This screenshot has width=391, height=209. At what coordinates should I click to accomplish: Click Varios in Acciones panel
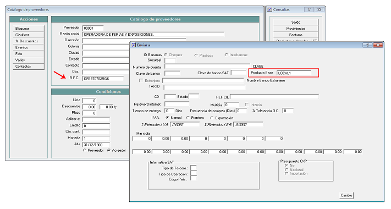coord(29,60)
